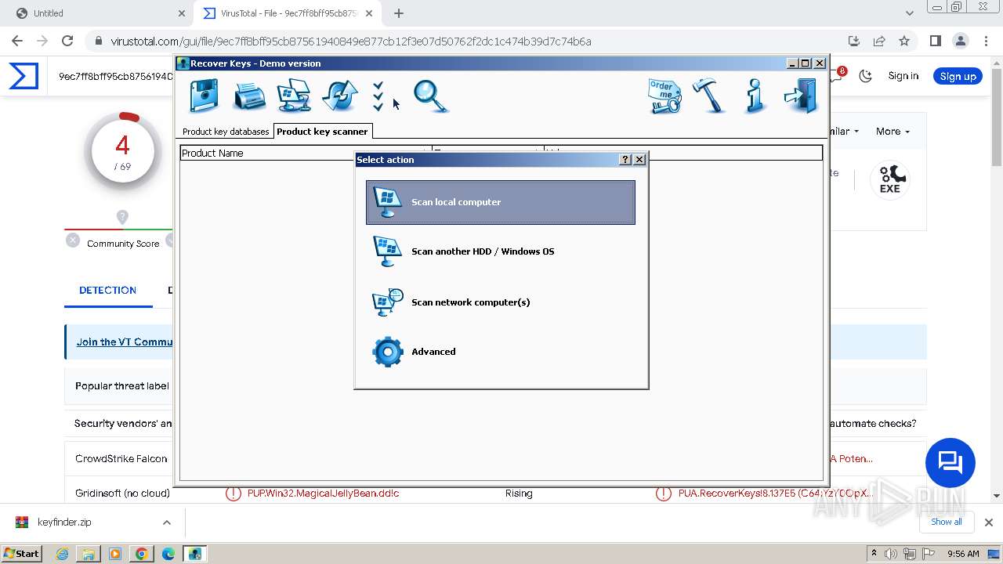Viewport: 1003px width, 564px height.
Task: Click the Order me key icon
Action: 664,96
